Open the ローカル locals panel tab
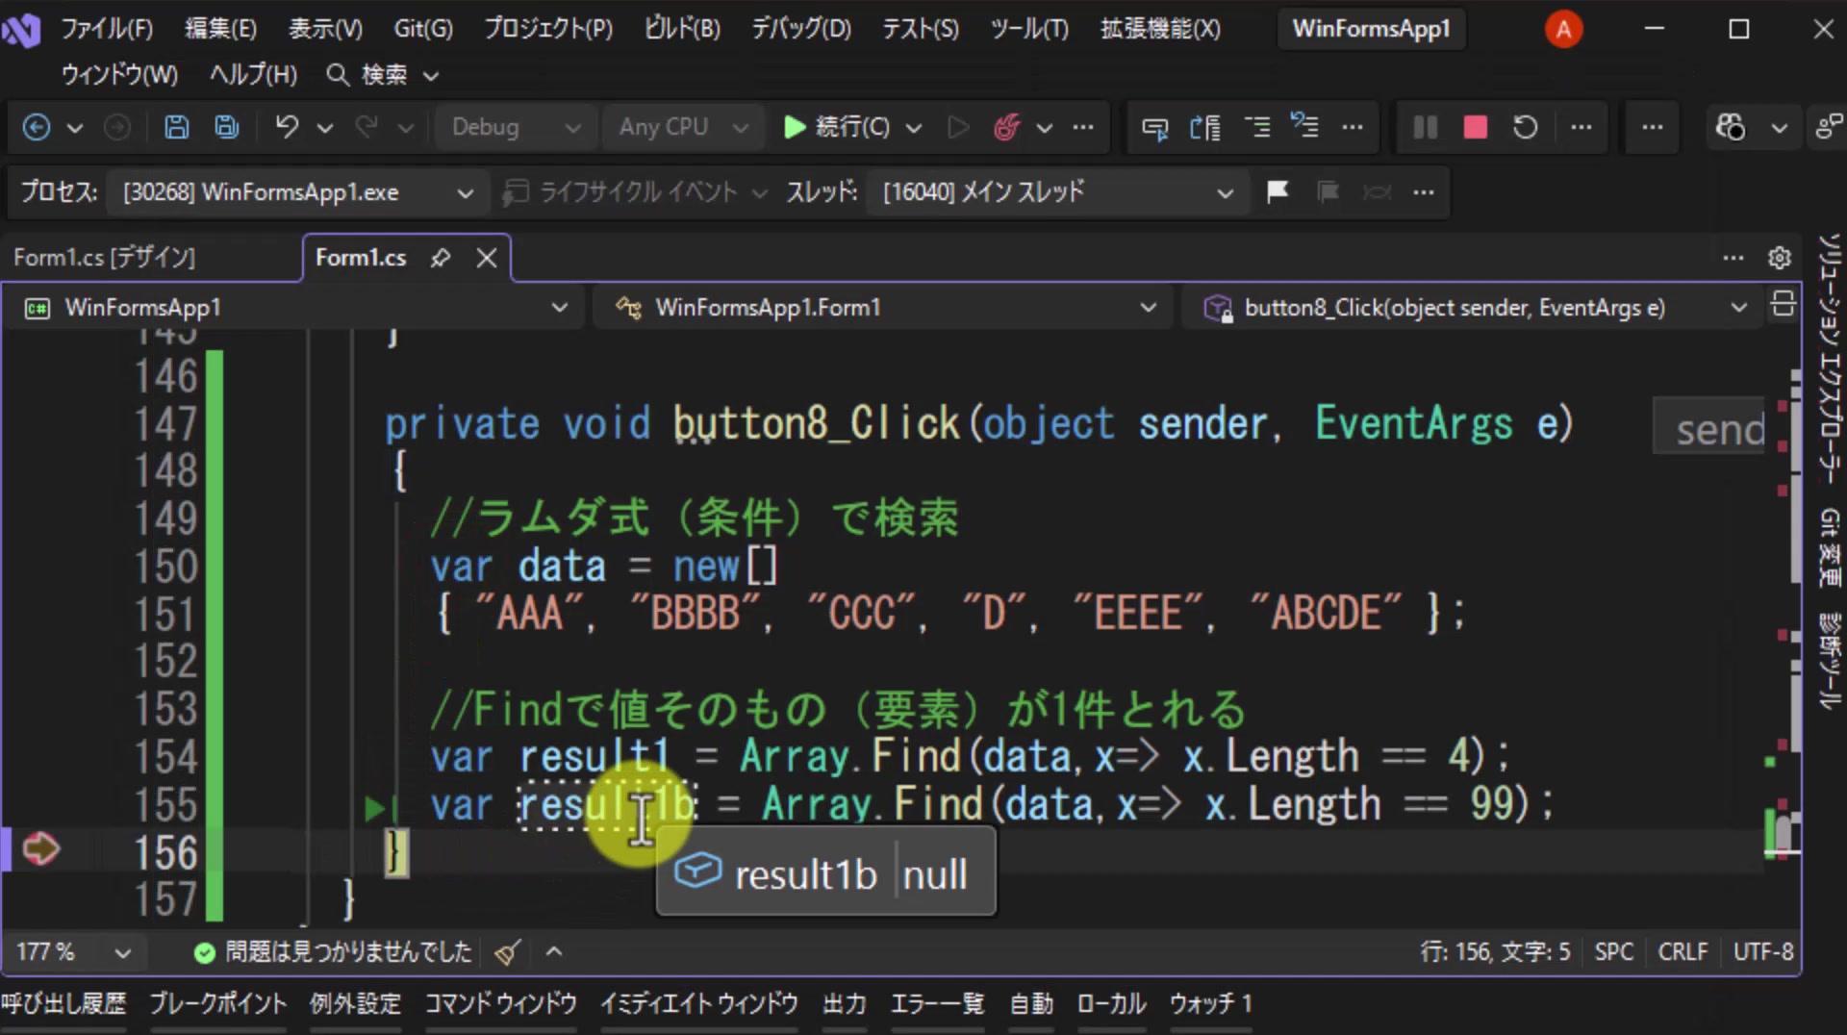 tap(1111, 1004)
